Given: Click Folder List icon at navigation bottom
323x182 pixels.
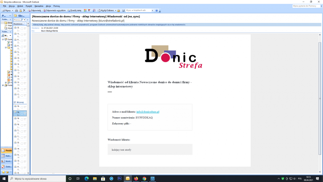Looking at the screenshot, I should (x=7, y=172).
